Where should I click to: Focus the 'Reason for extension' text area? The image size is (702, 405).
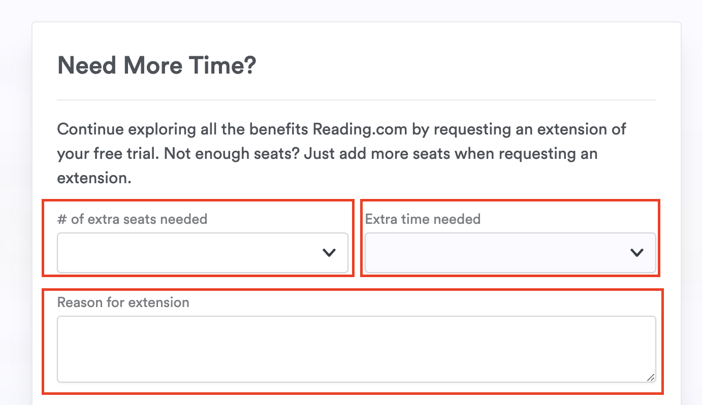click(356, 349)
